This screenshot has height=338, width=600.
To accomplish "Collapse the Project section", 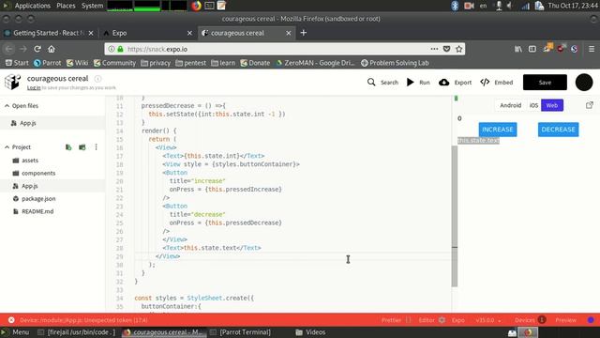I will tap(7, 147).
